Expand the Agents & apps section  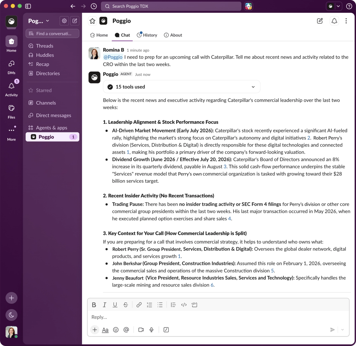(x=51, y=128)
